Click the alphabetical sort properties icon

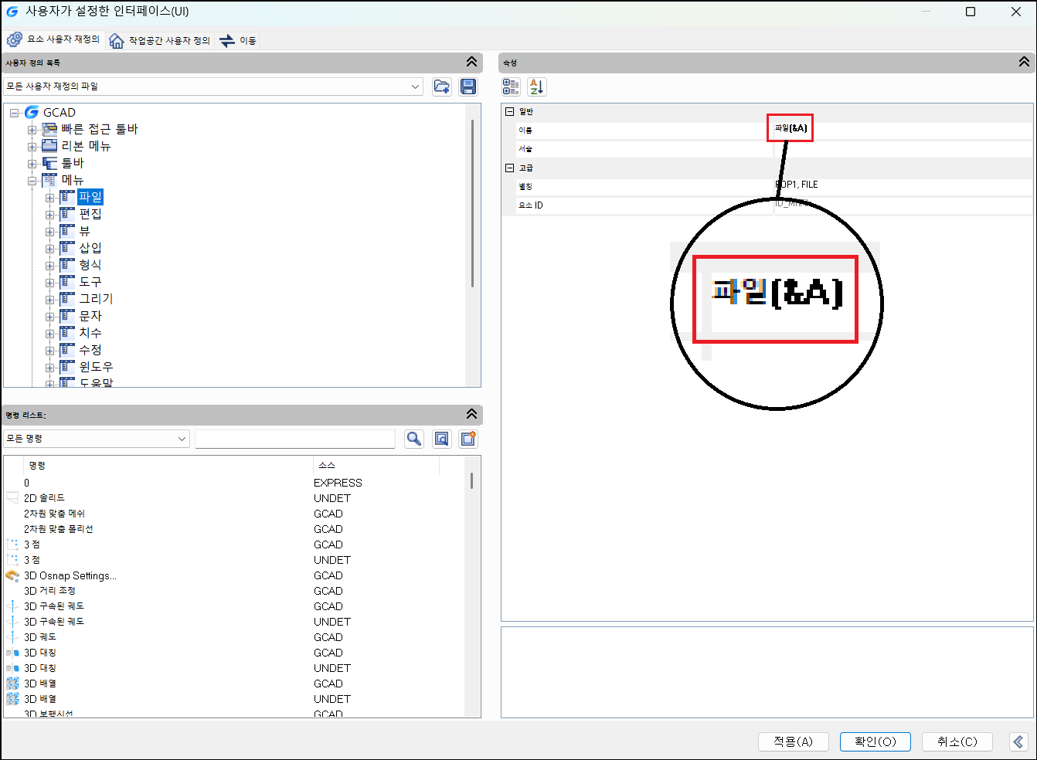pyautogui.click(x=536, y=87)
